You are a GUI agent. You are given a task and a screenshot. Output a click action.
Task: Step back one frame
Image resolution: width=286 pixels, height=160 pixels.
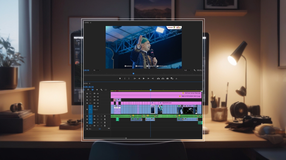click(139, 79)
